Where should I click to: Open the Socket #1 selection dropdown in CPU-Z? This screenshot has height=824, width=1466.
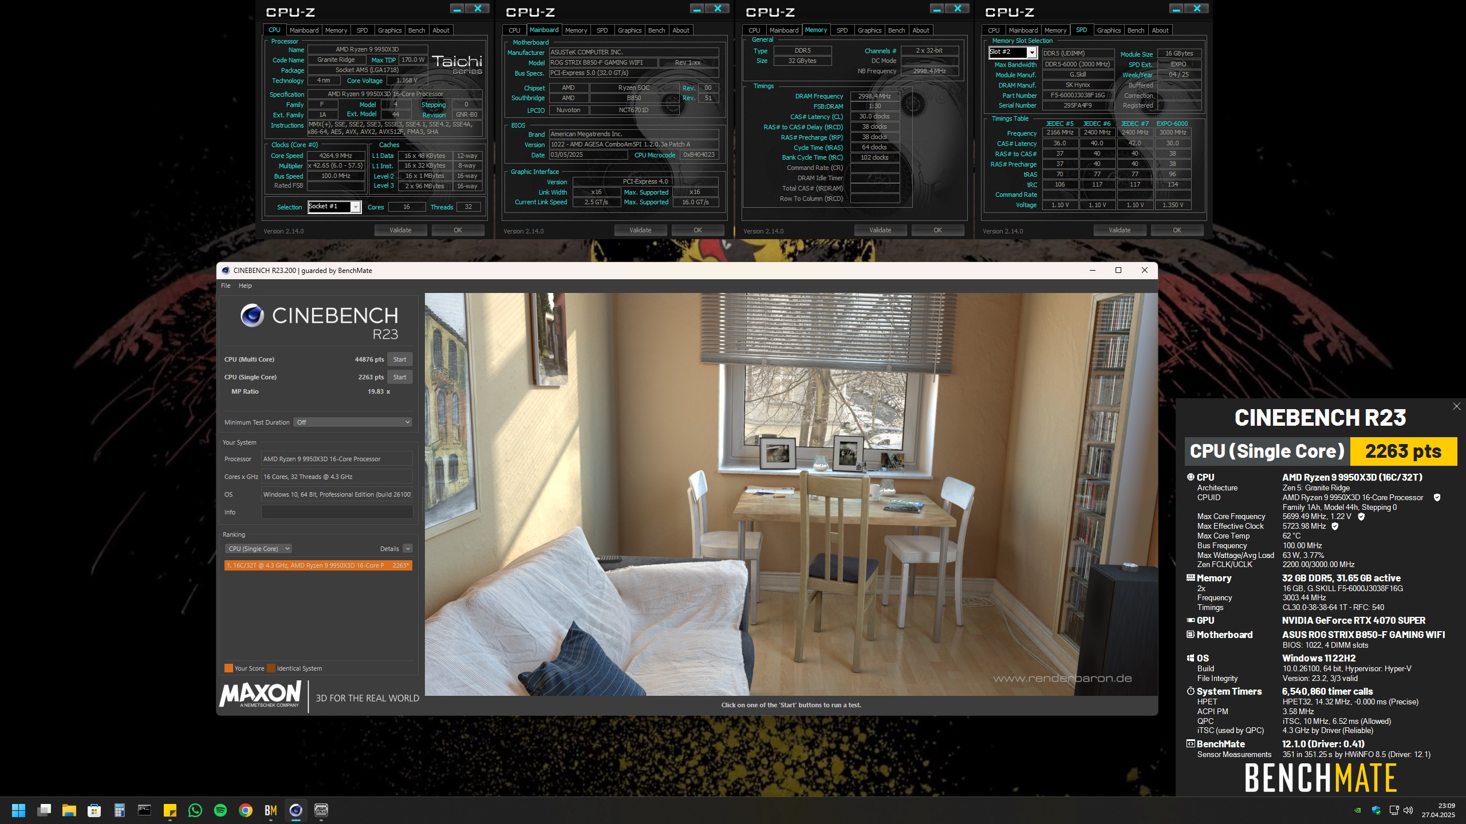[x=334, y=207]
